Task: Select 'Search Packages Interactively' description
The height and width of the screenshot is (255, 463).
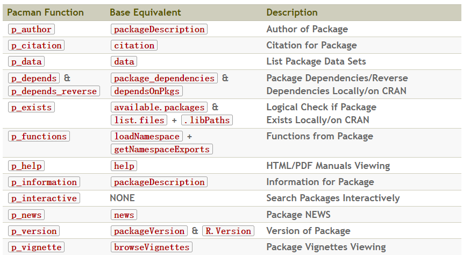Action: click(333, 198)
